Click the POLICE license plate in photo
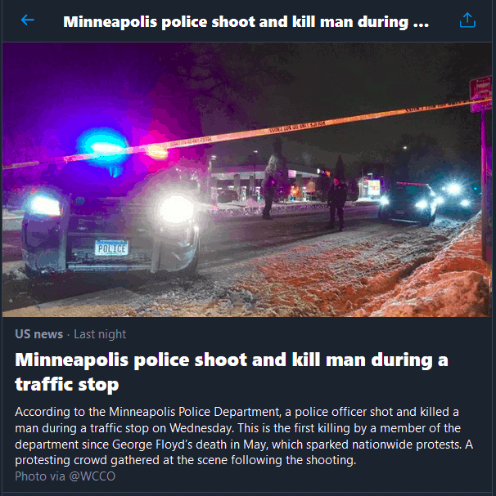496x496 pixels. pyautogui.click(x=111, y=248)
